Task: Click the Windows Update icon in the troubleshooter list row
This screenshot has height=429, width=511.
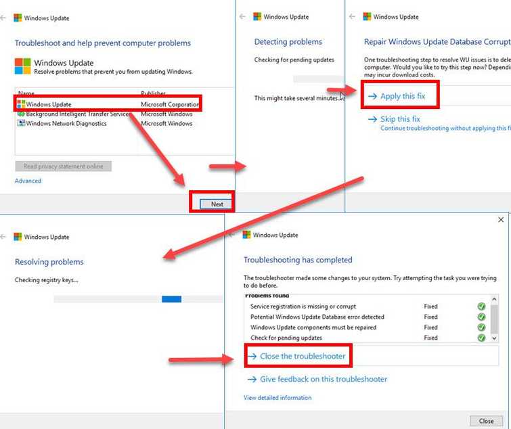Action: [21, 104]
